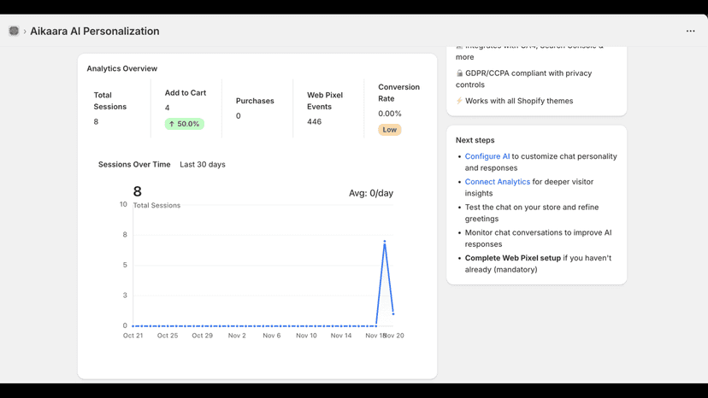Image resolution: width=708 pixels, height=398 pixels.
Task: Open the Connect Analytics link
Action: (497, 181)
